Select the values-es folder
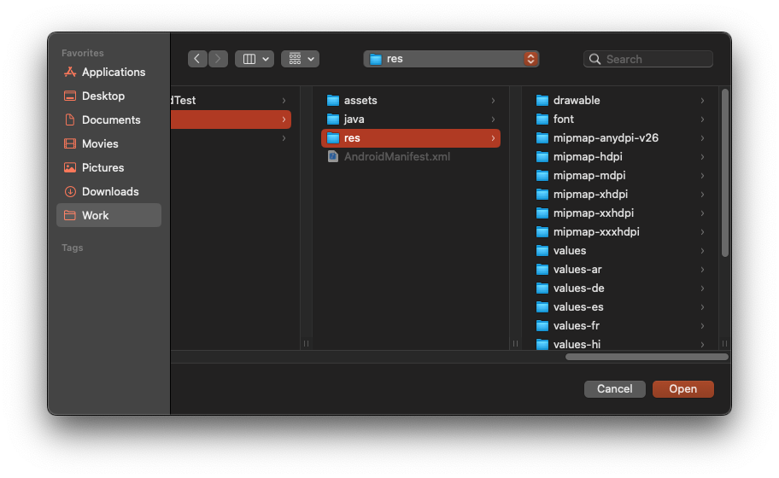The width and height of the screenshot is (779, 478). point(621,307)
